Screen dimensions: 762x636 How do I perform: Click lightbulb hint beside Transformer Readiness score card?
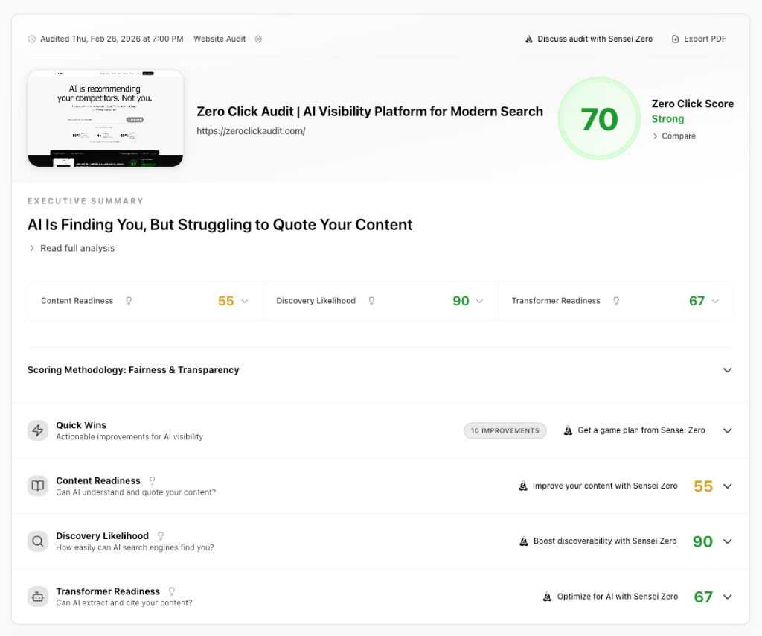click(x=616, y=301)
